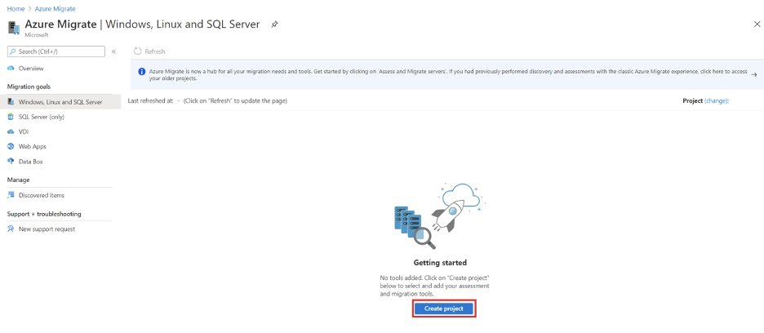The height and width of the screenshot is (333, 764).
Task: Open the Overview menu item
Action: pyautogui.click(x=31, y=69)
